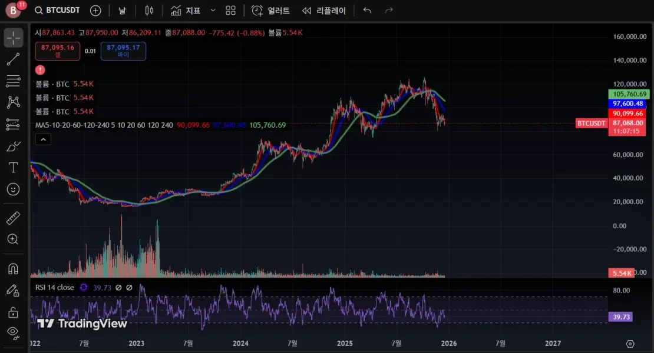Collapse the chart legend chevron

coord(42,139)
